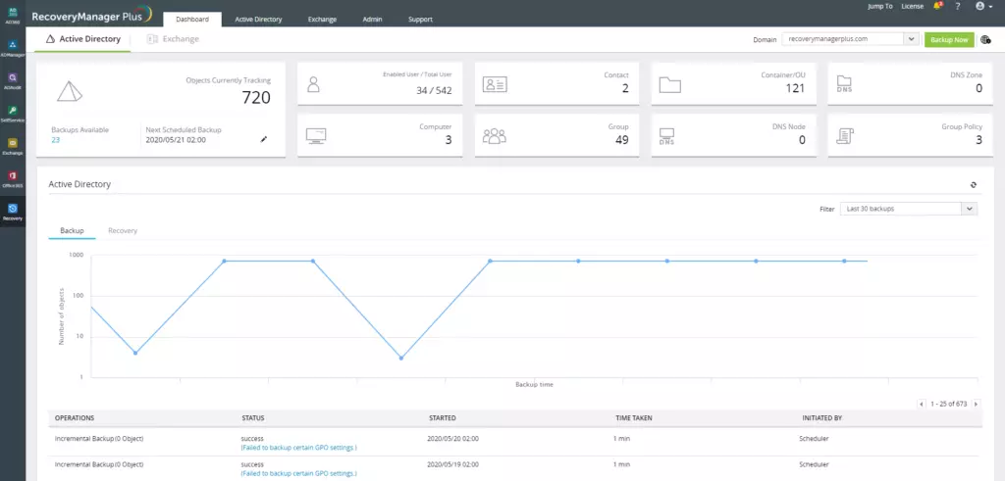The width and height of the screenshot is (1005, 481).
Task: Open the Filter 'Last 30 backups' dropdown
Action: click(x=908, y=209)
